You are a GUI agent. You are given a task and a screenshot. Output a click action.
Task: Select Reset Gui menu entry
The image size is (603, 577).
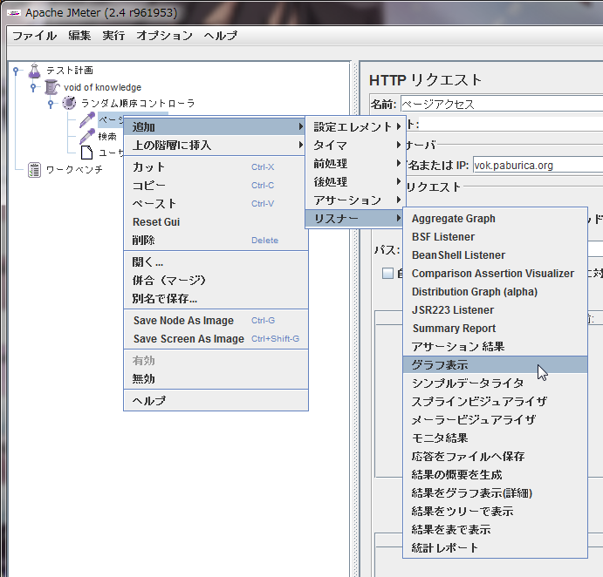[216, 222]
